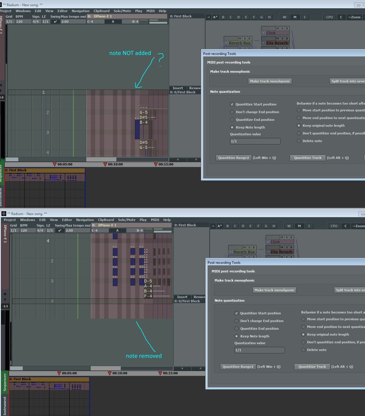Select Quantitize End position in lower dialog
The height and width of the screenshot is (416, 365).
(237, 329)
